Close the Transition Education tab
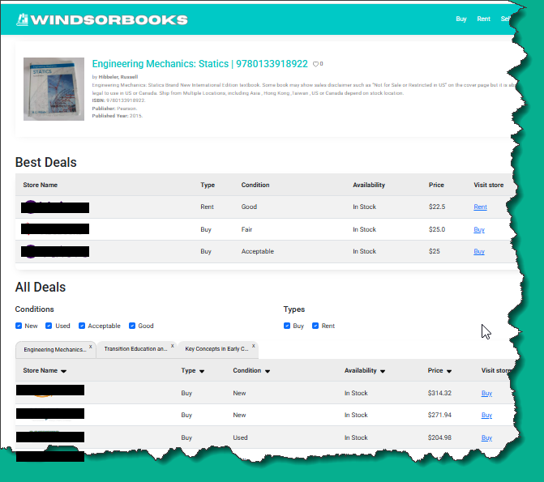The height and width of the screenshot is (482, 544). 172,346
